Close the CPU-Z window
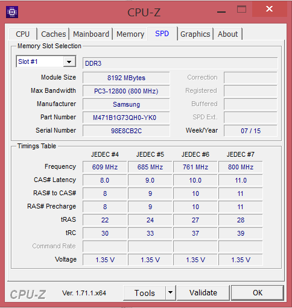The width and height of the screenshot is (292, 308). pos(270,9)
